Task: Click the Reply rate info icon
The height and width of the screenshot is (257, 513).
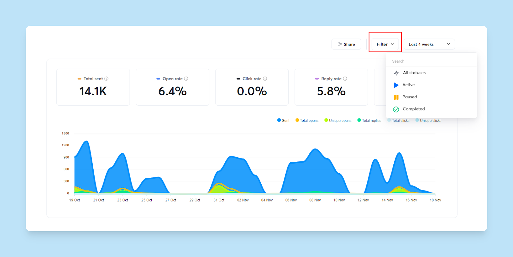Action: click(x=345, y=79)
